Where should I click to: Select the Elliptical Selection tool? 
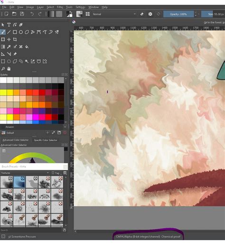tap(9, 61)
